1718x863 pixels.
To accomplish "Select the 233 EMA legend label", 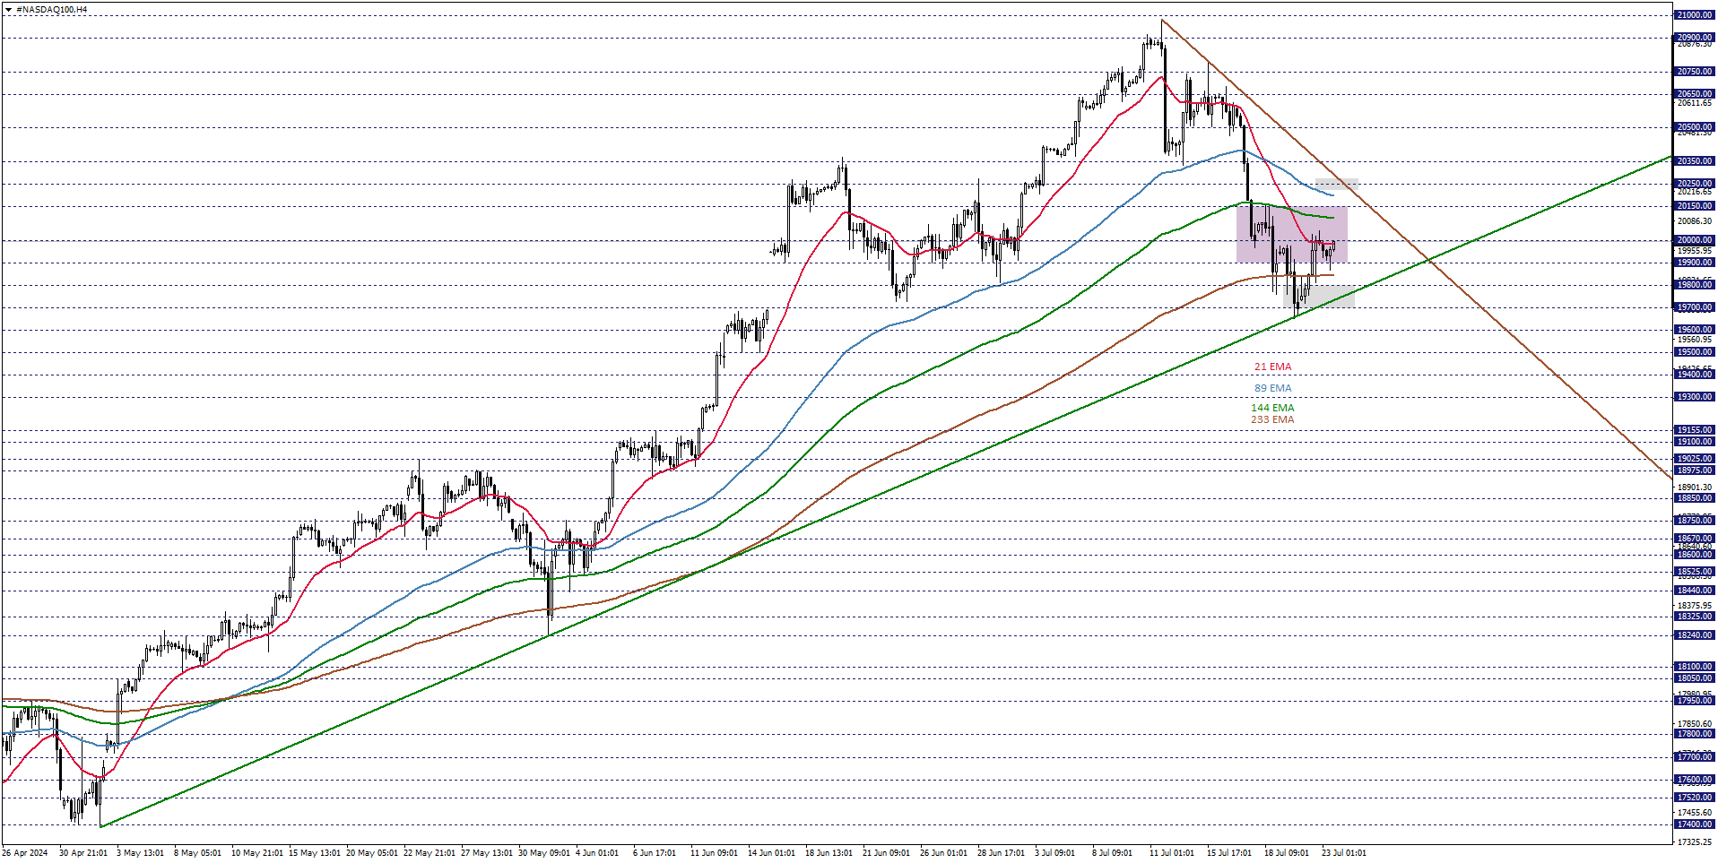I will click(x=1272, y=420).
